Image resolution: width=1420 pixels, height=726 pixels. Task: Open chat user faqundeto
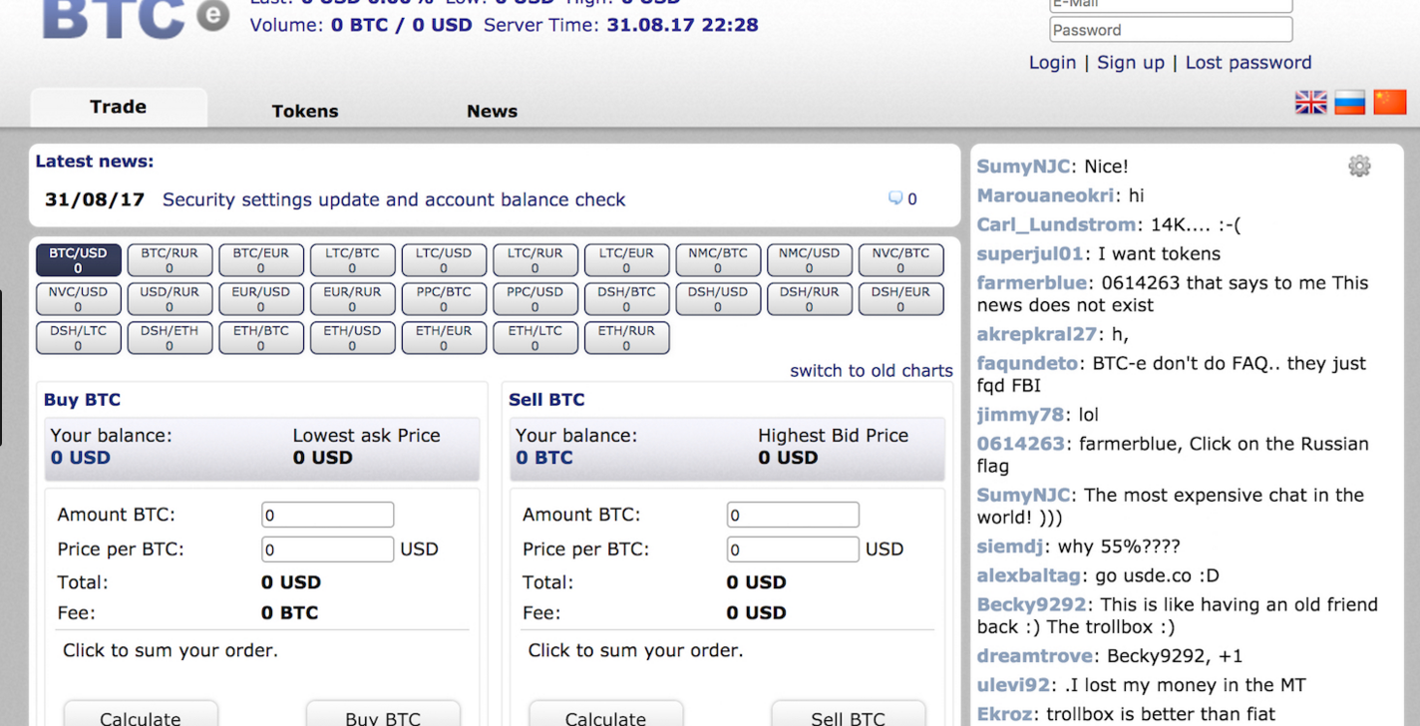pyautogui.click(x=1027, y=363)
